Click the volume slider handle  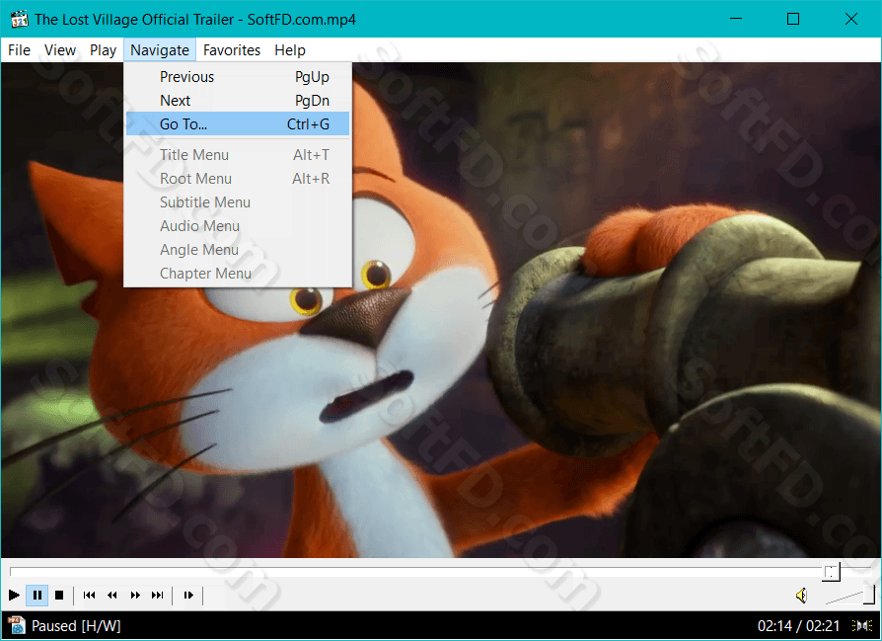(869, 595)
